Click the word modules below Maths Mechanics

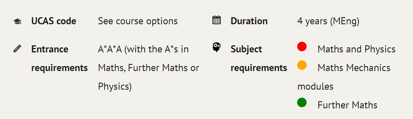[315, 86]
